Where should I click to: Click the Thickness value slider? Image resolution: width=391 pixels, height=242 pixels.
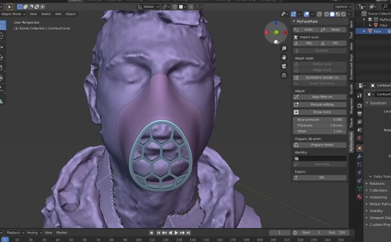coord(320,125)
